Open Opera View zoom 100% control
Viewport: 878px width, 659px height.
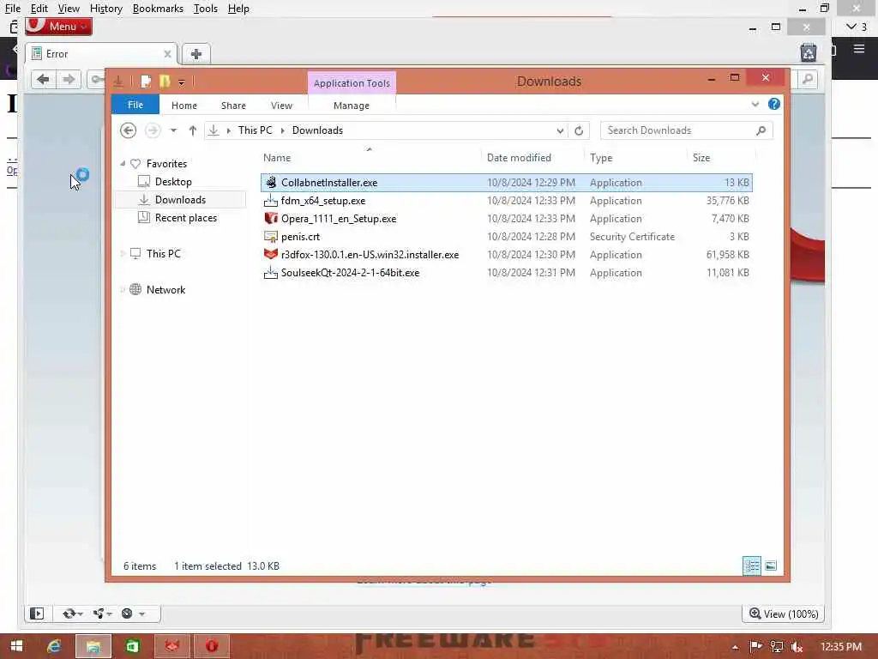pos(784,614)
